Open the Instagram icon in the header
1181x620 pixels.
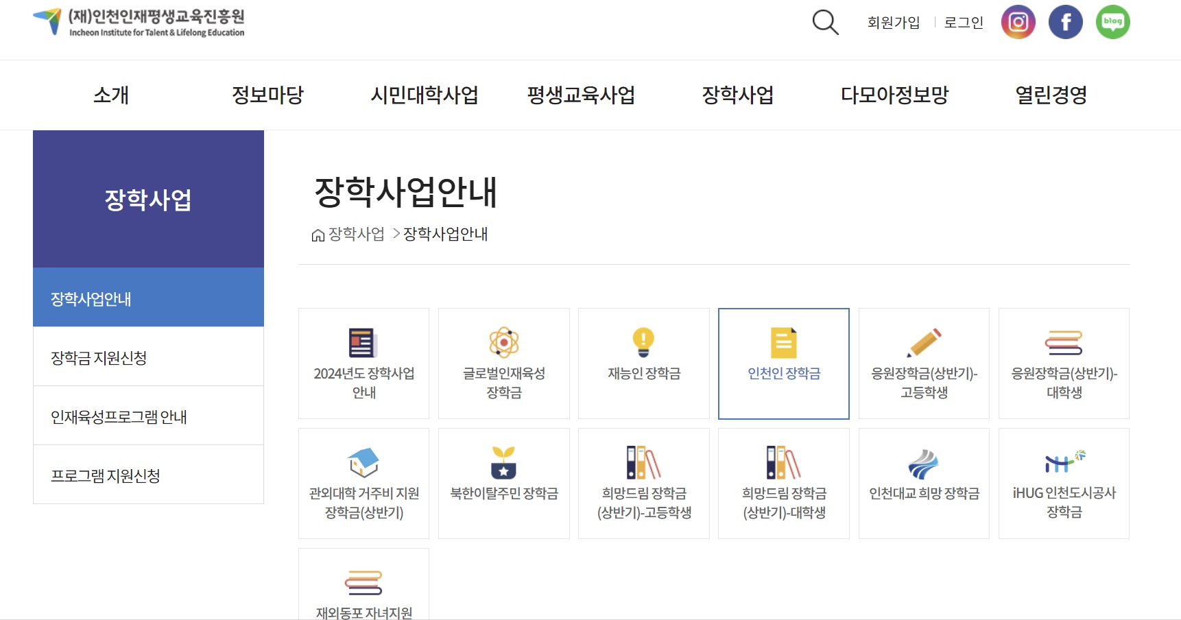pyautogui.click(x=1018, y=21)
